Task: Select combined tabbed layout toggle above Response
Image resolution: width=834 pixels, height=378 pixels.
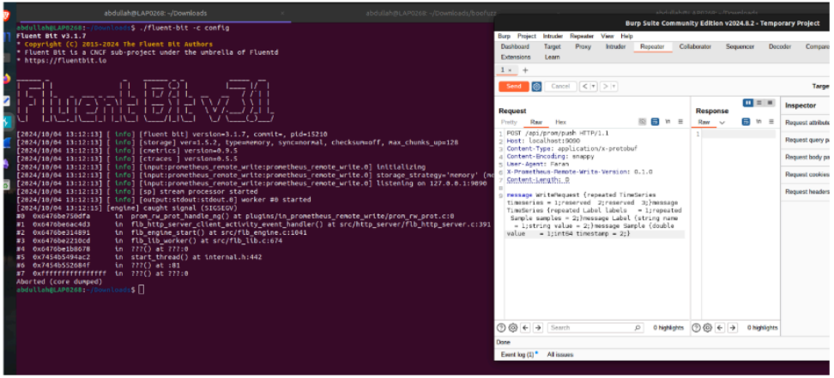Action: tap(770, 103)
